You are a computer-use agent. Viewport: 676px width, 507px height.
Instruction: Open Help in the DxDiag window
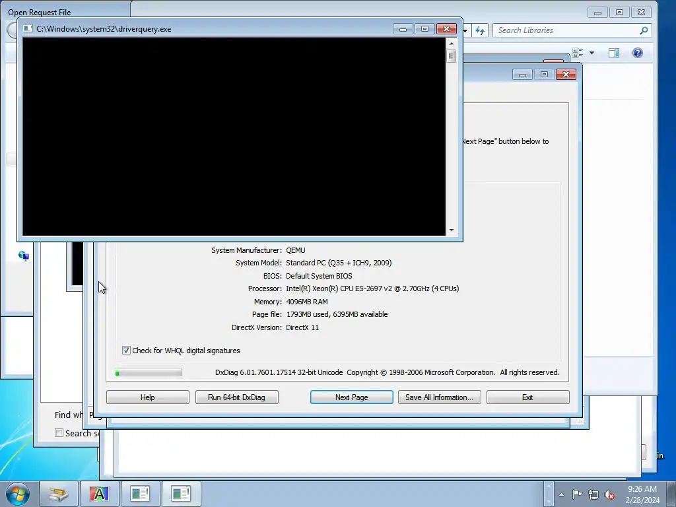[x=147, y=397]
